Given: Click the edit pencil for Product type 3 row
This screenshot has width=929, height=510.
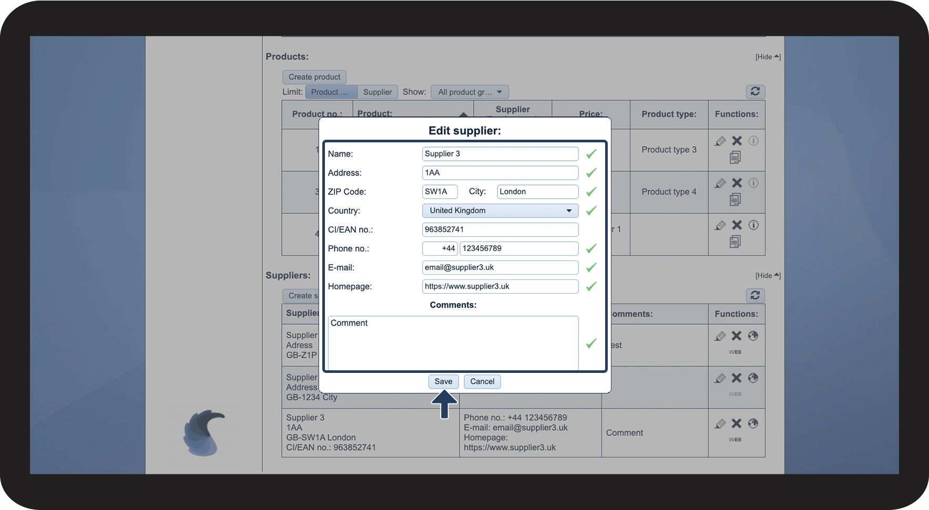Looking at the screenshot, I should [720, 141].
